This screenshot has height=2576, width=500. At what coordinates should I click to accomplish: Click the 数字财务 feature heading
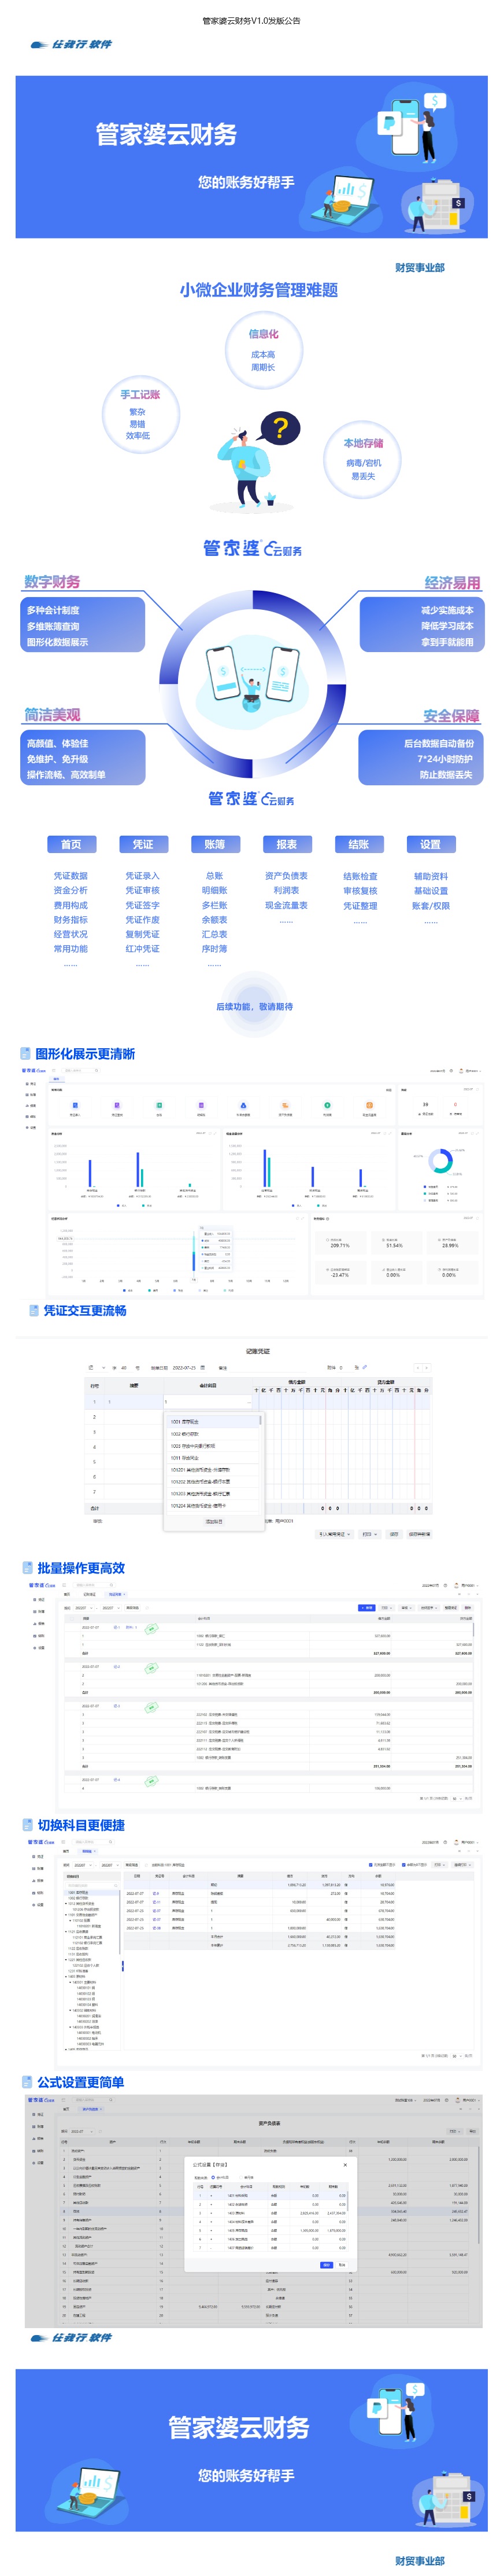(53, 581)
